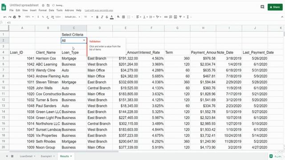Open text wrapping options
285x160 pixels.
[x=152, y=17]
